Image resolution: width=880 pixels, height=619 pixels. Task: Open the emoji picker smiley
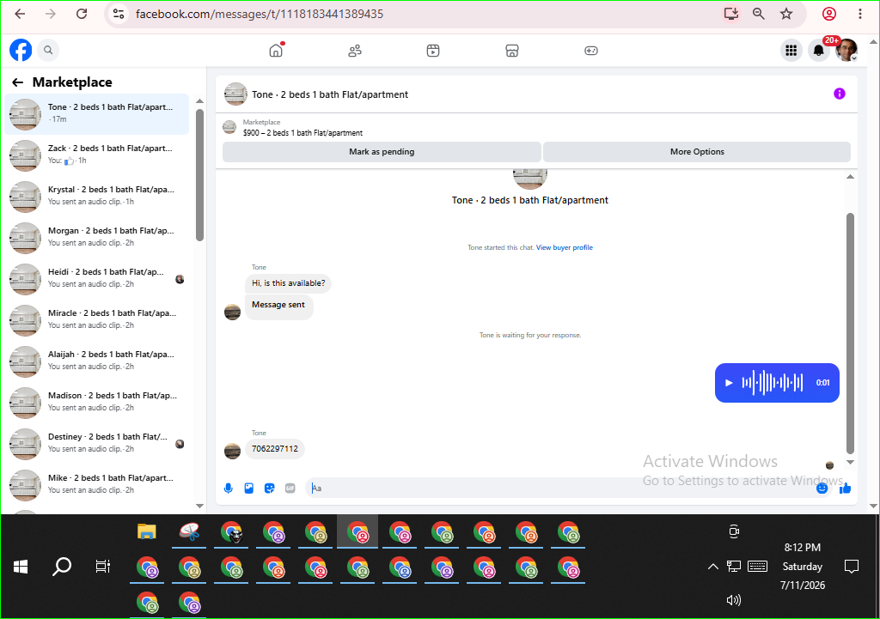pos(822,489)
